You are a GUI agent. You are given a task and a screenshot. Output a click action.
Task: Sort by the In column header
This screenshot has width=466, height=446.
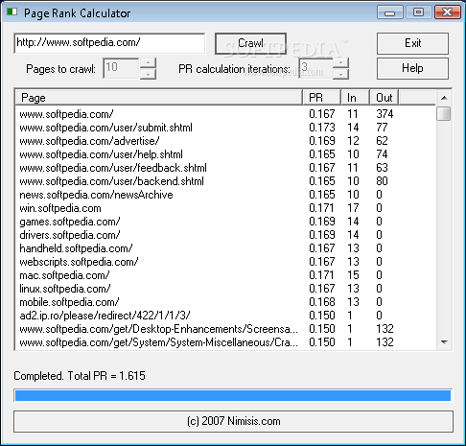click(356, 98)
